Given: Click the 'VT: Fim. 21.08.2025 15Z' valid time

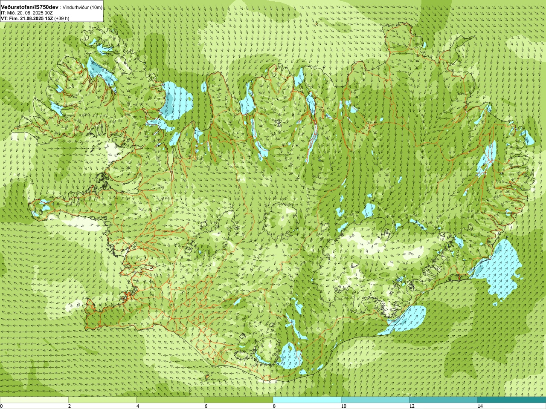Looking at the screenshot, I should click(x=27, y=18).
